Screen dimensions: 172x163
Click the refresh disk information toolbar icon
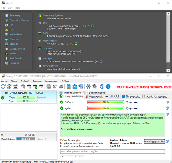click(3, 86)
